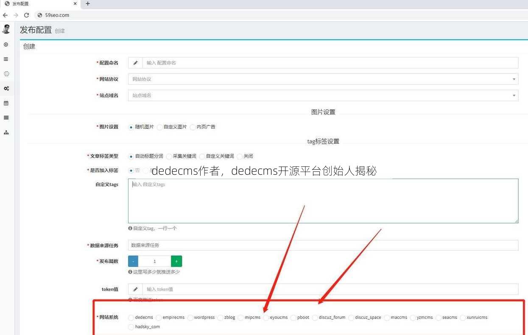Click the hexagon icon in the sidebar
528x335 pixels.
pyautogui.click(x=6, y=74)
